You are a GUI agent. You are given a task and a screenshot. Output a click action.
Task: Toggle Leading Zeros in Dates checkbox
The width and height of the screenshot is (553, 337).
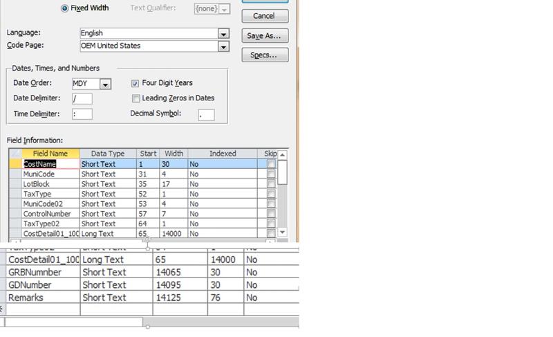135,98
